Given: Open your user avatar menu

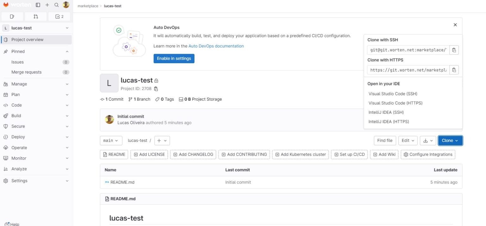Looking at the screenshot, I should (66, 5).
